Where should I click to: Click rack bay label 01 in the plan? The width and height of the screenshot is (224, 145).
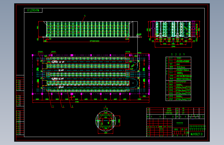pos(49,85)
